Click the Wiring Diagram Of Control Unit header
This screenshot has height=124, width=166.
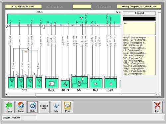[x=139, y=7]
